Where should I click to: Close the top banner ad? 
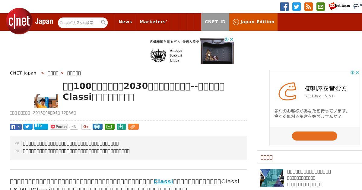(232, 40)
